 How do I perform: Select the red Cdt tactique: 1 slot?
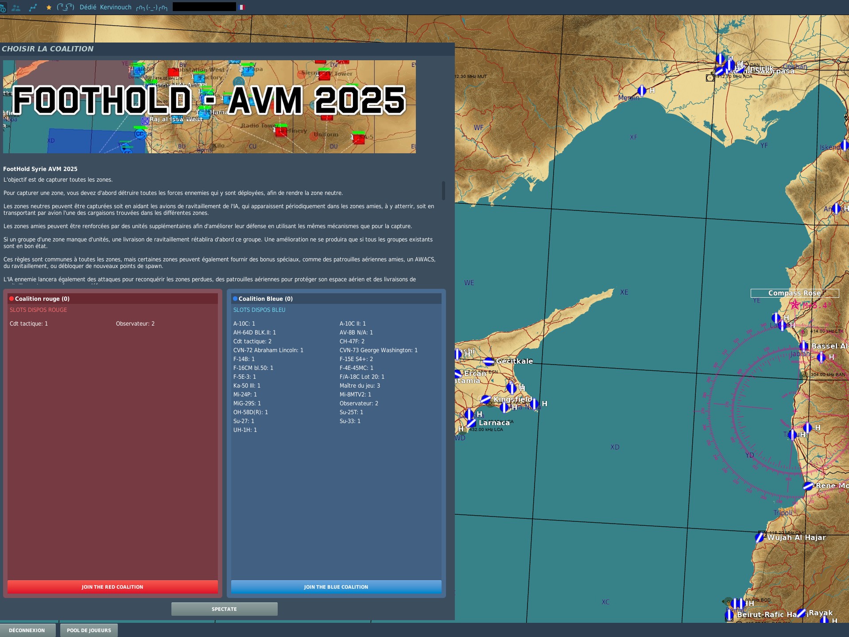coord(29,324)
